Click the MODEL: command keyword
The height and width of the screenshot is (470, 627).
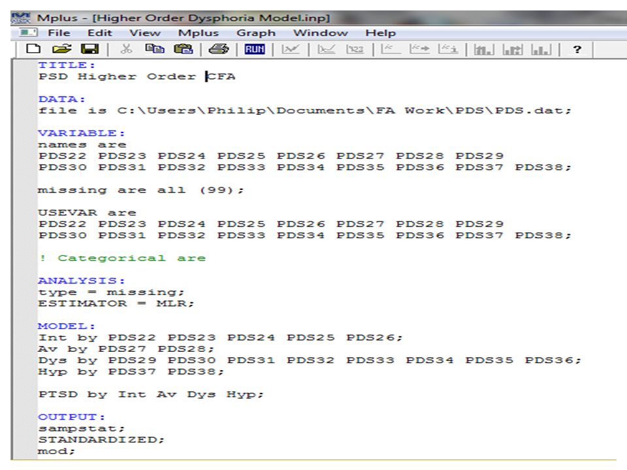(67, 326)
